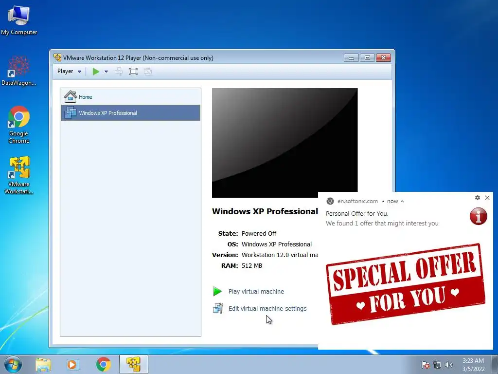Open notification settings gear icon
The height and width of the screenshot is (374, 498).
point(478,198)
